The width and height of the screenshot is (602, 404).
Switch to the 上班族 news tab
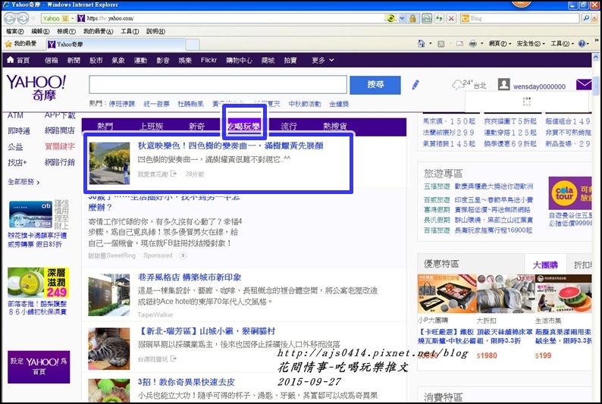tap(152, 127)
